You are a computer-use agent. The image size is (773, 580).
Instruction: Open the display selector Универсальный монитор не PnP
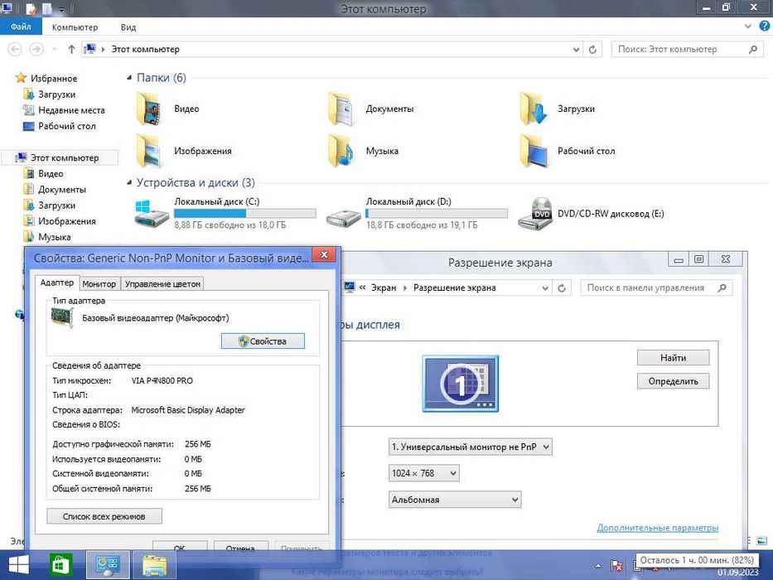(x=471, y=447)
